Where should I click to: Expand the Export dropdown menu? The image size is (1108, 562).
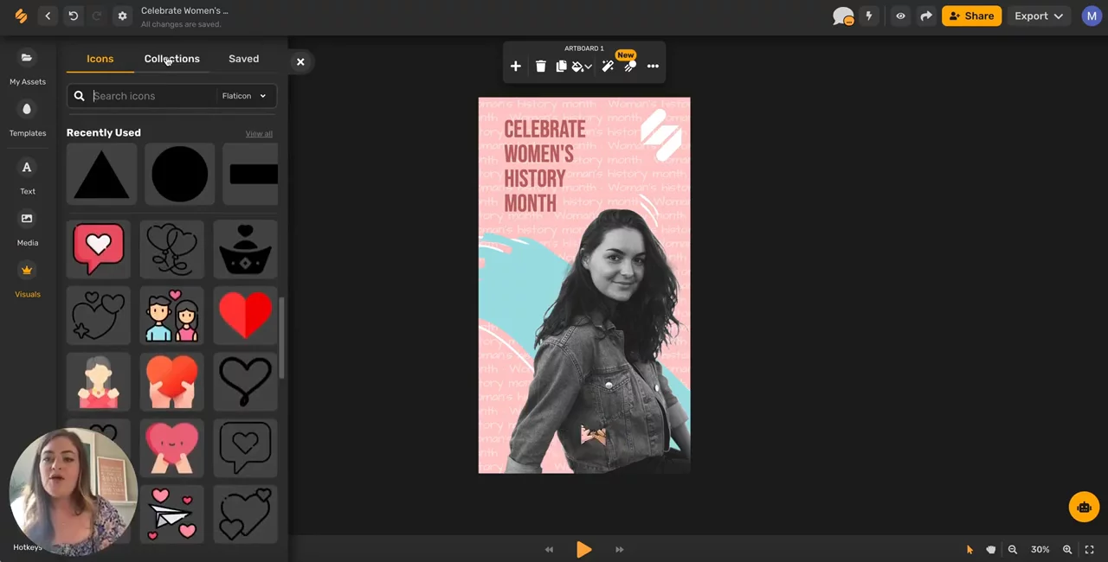pos(1039,16)
